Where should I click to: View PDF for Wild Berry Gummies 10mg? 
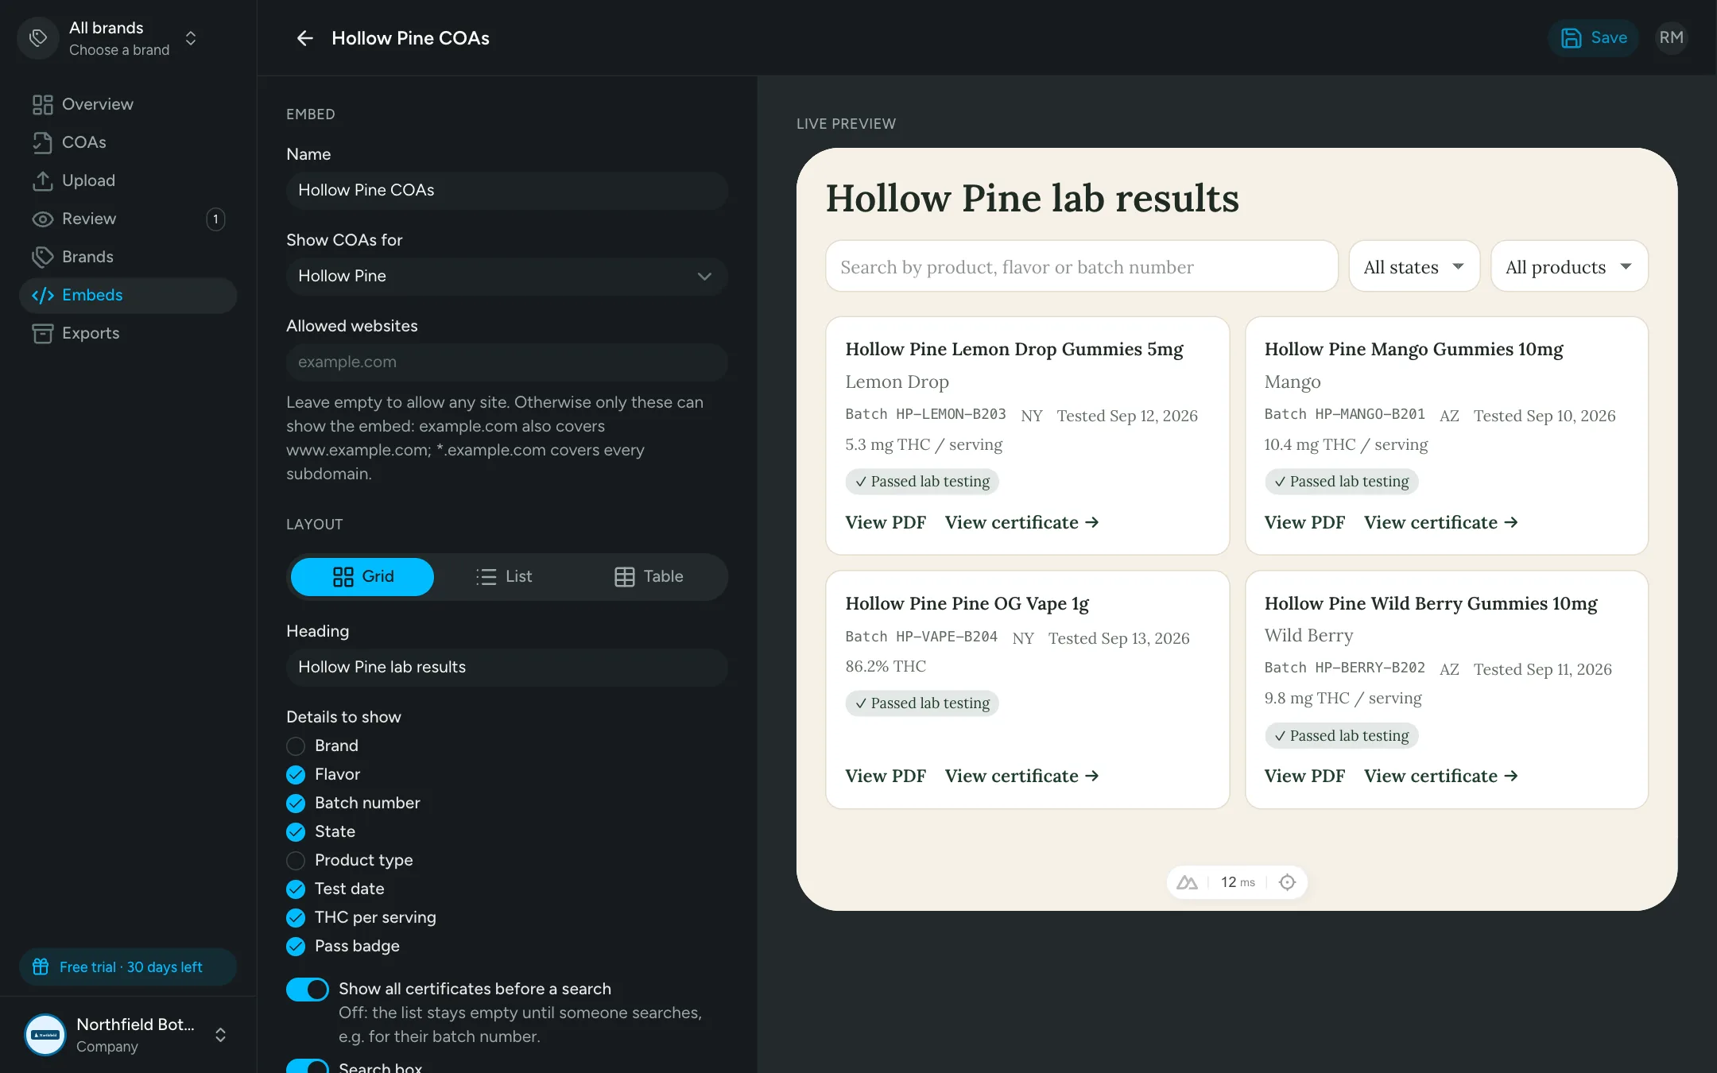coord(1304,776)
